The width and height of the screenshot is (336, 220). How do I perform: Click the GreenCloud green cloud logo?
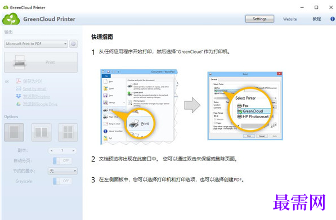tap(11, 19)
